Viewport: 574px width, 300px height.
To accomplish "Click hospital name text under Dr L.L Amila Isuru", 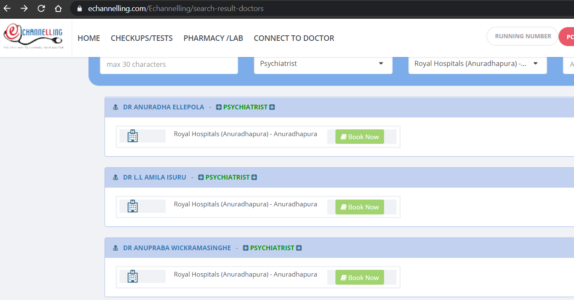I will coord(245,204).
